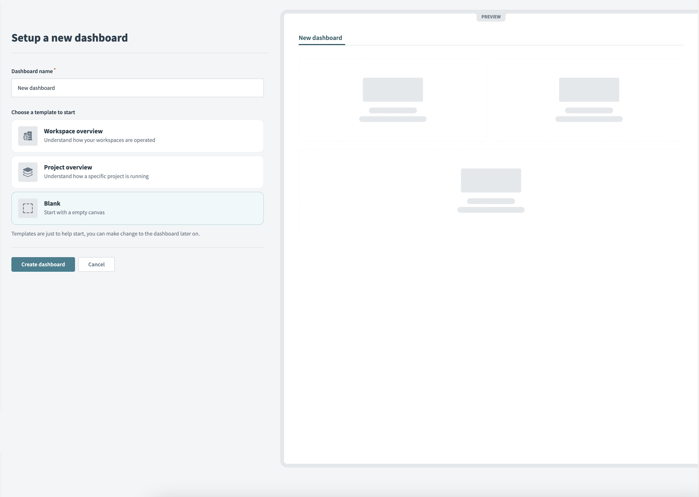Click the top-right placeholder widget in preview
Image resolution: width=699 pixels, height=497 pixels.
coord(589,100)
